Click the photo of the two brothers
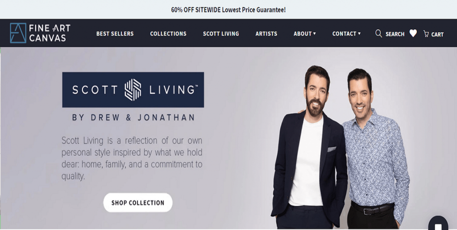 pos(341,147)
